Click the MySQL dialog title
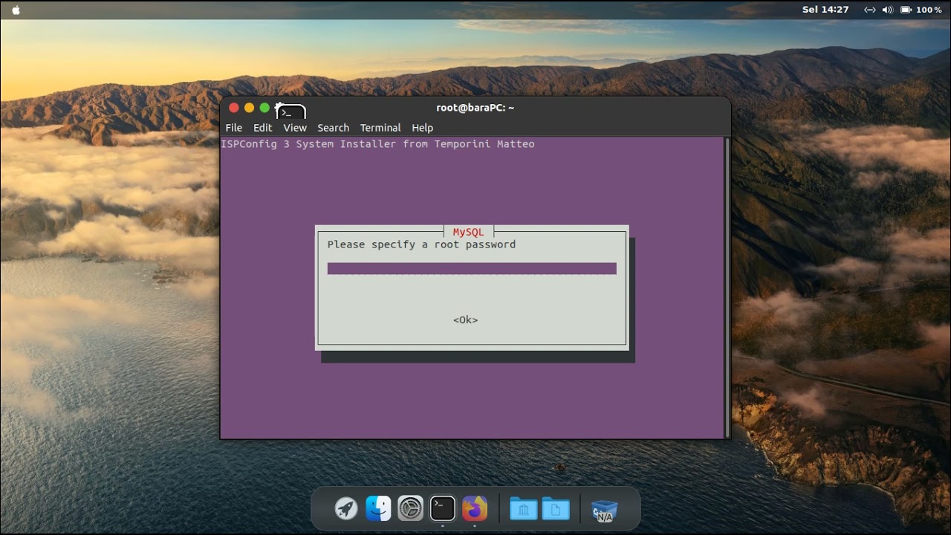Screen dimensions: 951x535 coord(468,232)
